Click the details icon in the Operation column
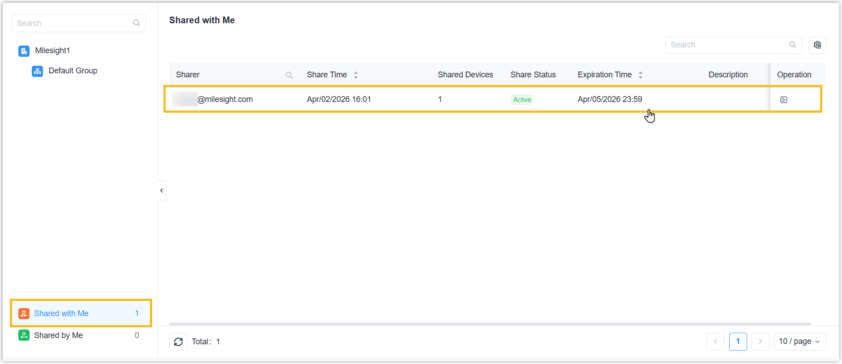 (783, 100)
